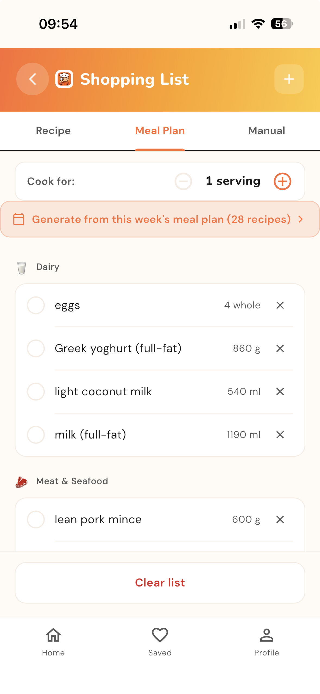Remove lean pork mince item

(x=280, y=519)
